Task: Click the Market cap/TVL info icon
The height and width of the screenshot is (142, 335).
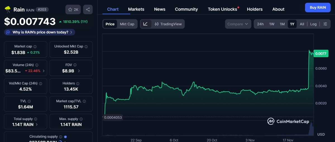Action: [84, 101]
